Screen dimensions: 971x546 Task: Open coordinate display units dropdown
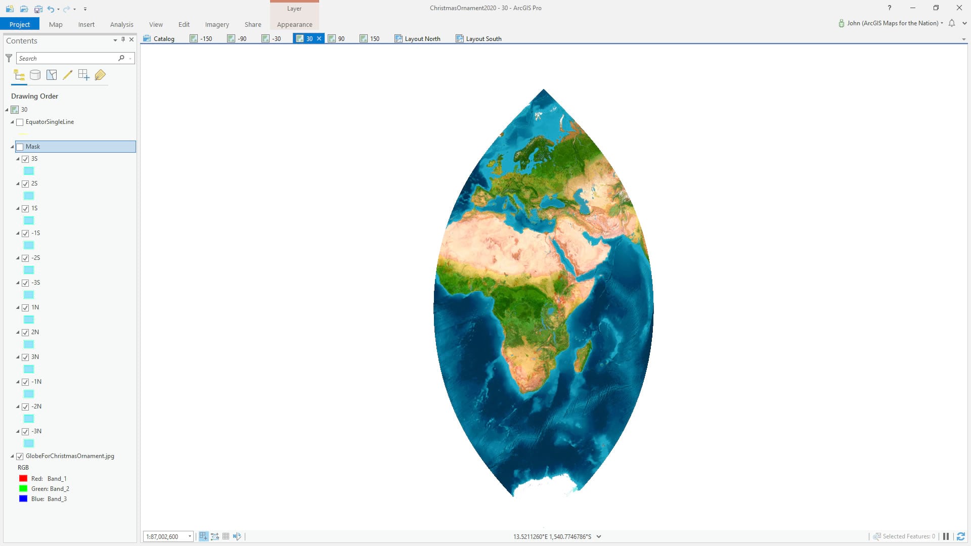click(599, 536)
